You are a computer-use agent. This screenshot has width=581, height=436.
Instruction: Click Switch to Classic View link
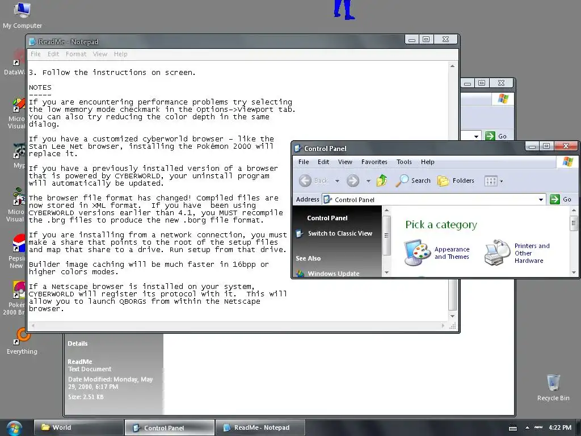[x=340, y=233]
